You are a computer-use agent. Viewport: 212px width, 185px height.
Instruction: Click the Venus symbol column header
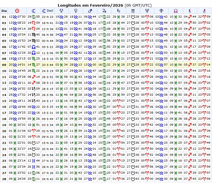(x=76, y=11)
